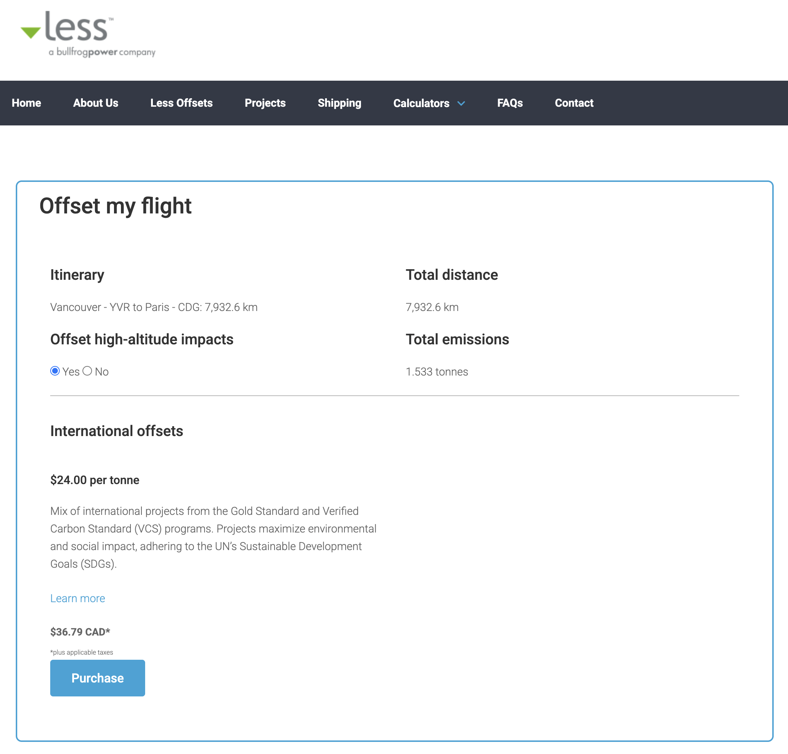Navigate to Projects page
The height and width of the screenshot is (754, 788).
point(265,103)
